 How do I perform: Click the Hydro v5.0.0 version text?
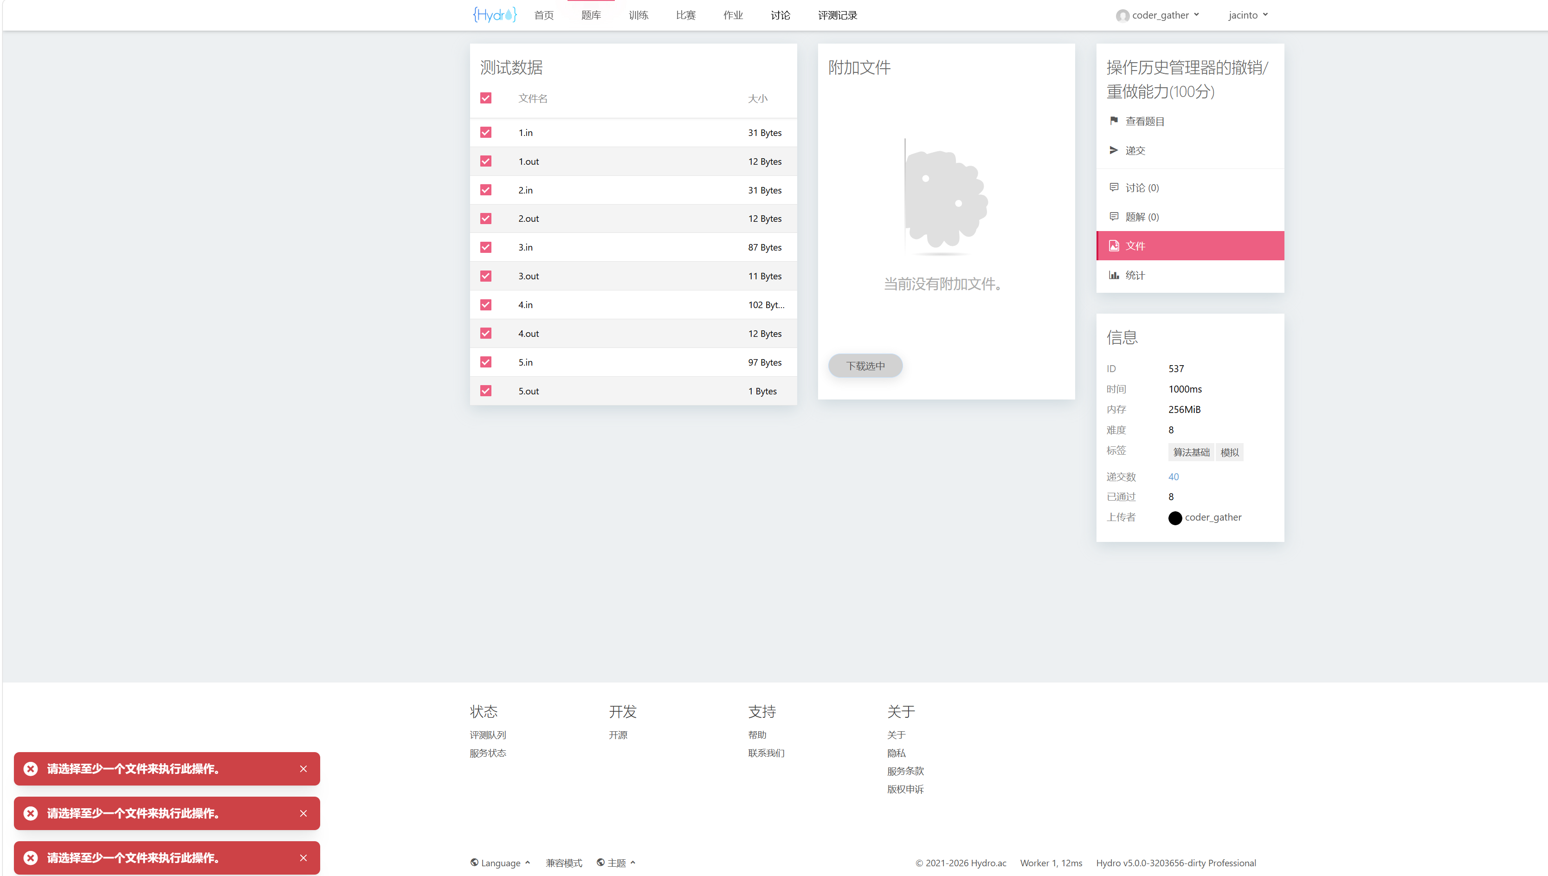tap(1175, 863)
